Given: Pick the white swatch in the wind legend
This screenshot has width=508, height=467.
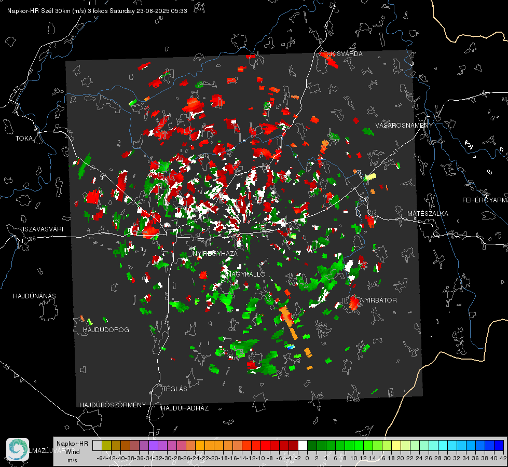Looking at the screenshot, I should [x=303, y=445].
